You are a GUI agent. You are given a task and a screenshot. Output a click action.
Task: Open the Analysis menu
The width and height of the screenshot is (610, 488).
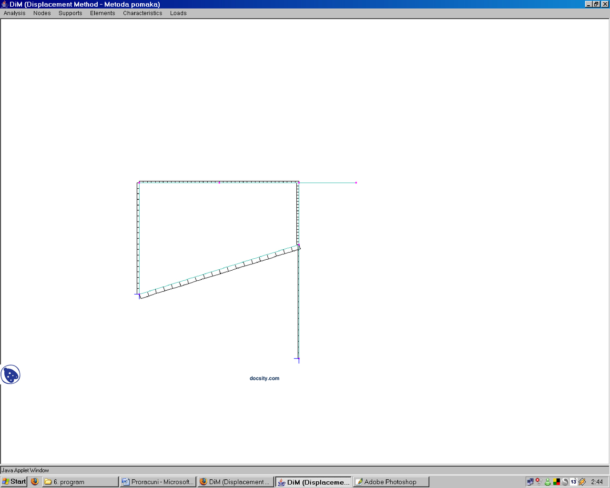(x=14, y=13)
